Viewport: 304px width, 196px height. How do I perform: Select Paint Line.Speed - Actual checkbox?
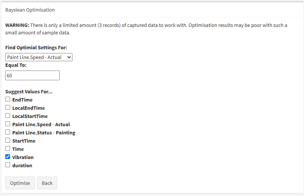coord(7,124)
